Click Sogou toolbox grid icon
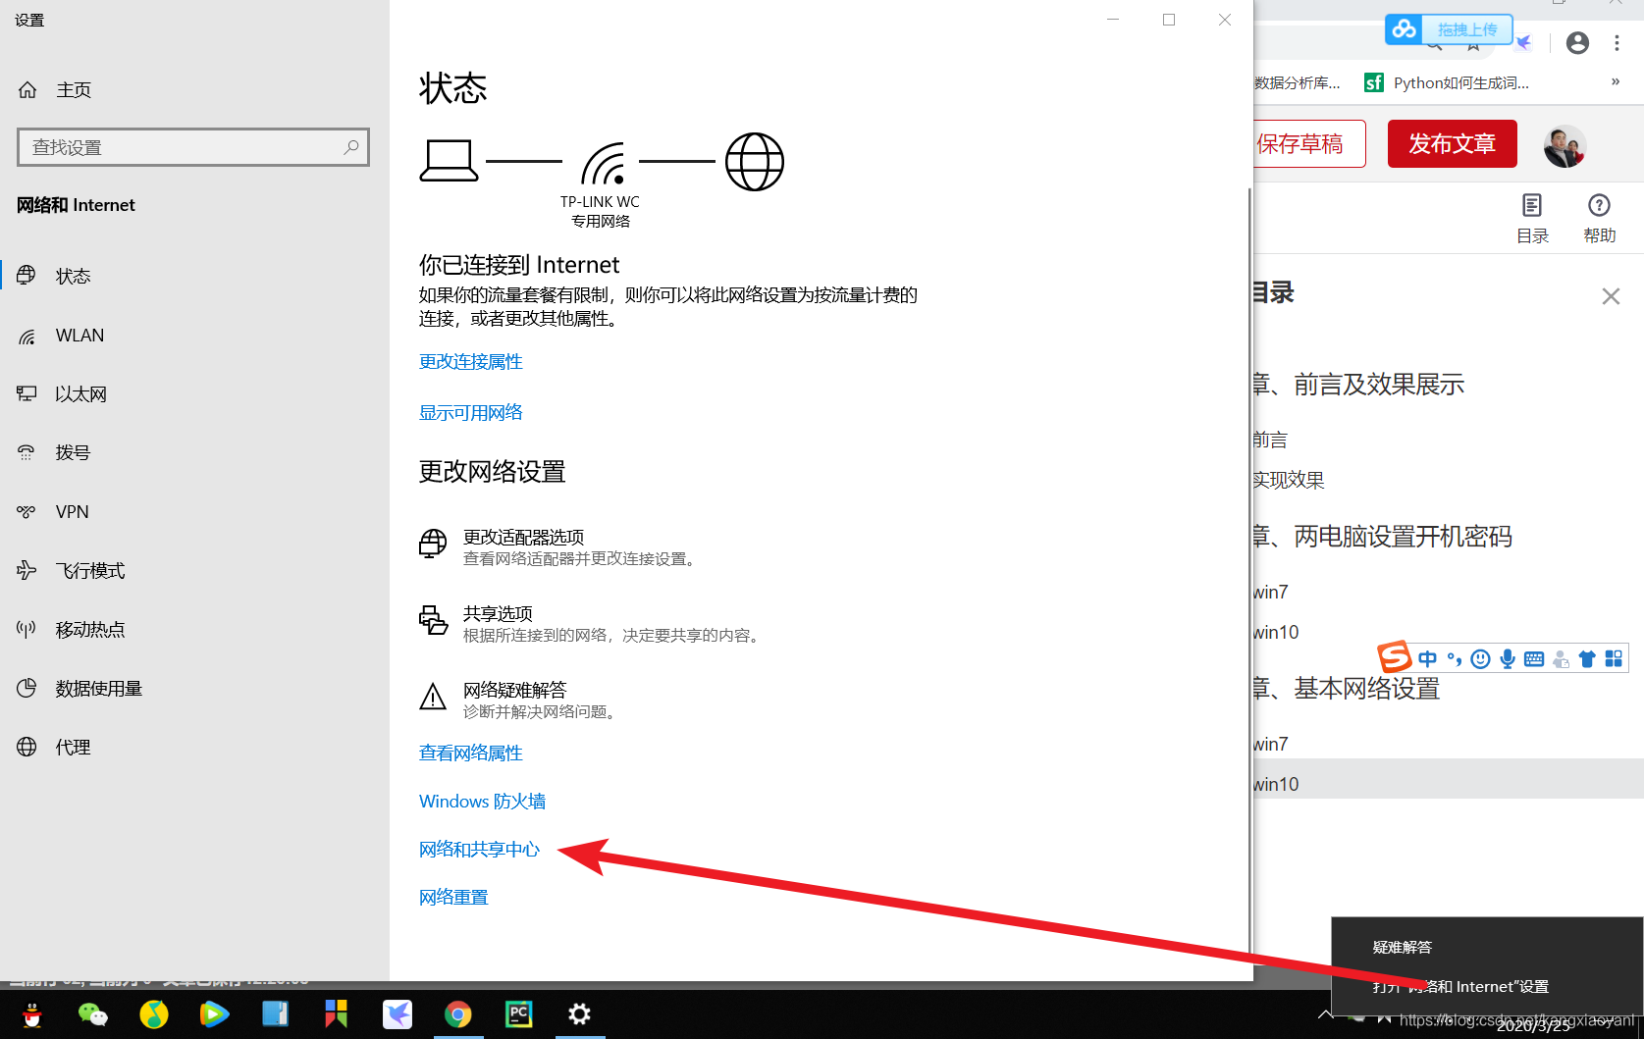The height and width of the screenshot is (1039, 1644). (x=1614, y=659)
